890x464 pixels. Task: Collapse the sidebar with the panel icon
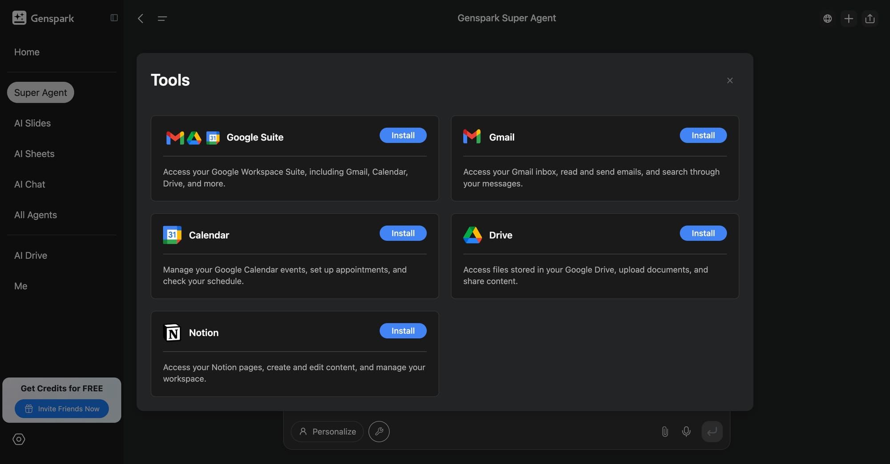click(x=114, y=17)
